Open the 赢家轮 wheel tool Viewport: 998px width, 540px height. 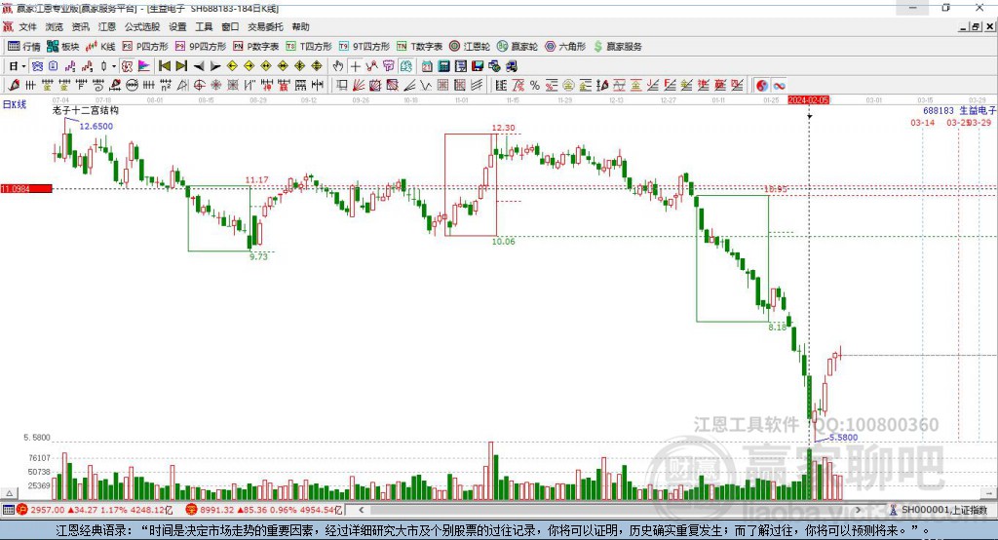pos(518,47)
